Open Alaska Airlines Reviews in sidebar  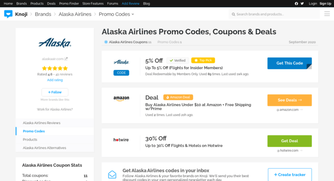tap(42, 123)
